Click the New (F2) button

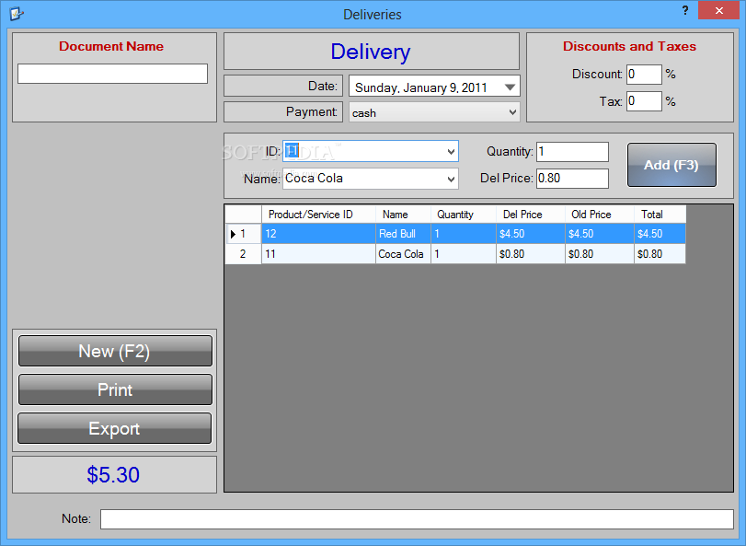click(x=115, y=351)
